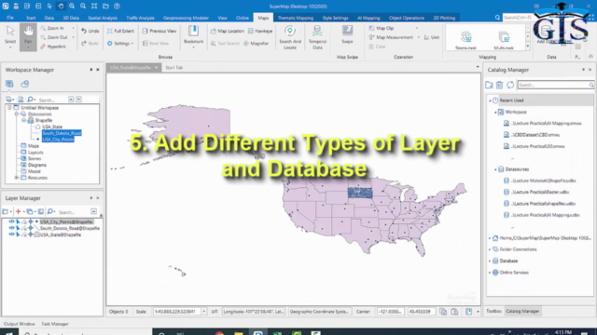
Task: Select the Multi-task mapping option
Action: coord(504,40)
